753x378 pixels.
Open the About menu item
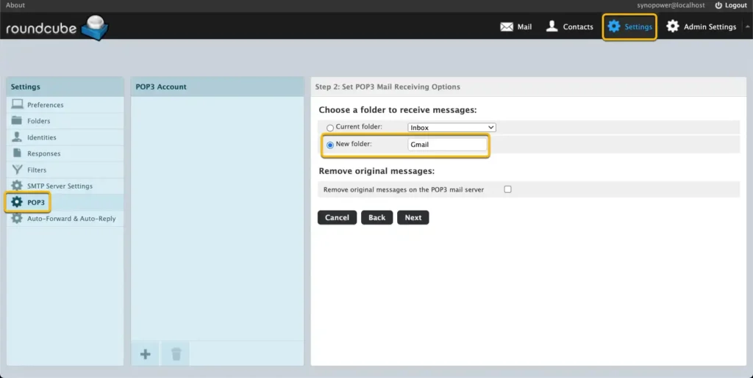coord(15,5)
